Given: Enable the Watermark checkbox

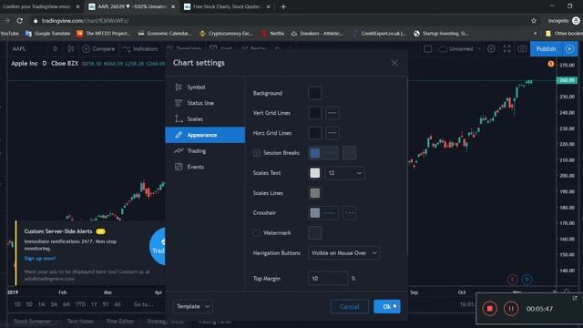Looking at the screenshot, I should [257, 233].
